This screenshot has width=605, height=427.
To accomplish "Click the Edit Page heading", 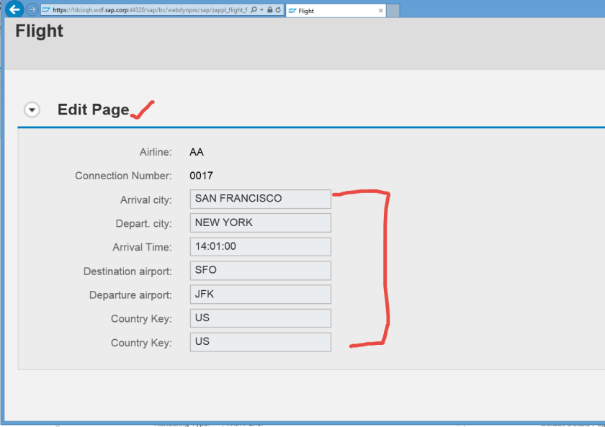I will click(x=93, y=109).
